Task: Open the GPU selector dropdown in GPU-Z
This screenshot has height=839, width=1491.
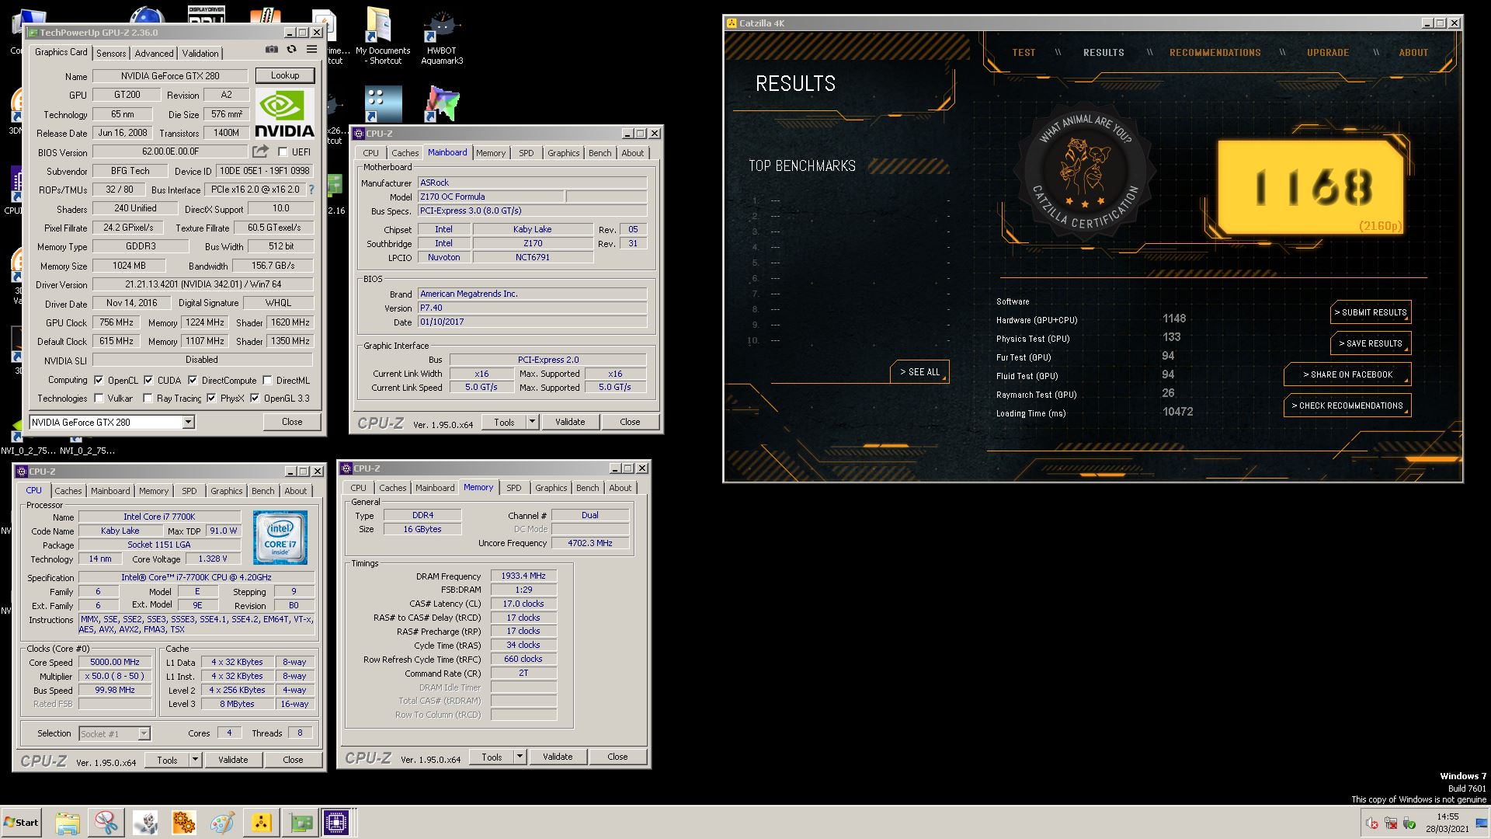Action: 188,423
